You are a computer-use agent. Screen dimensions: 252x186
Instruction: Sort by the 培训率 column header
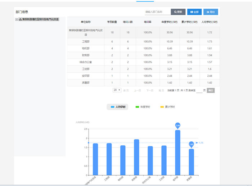148,22
